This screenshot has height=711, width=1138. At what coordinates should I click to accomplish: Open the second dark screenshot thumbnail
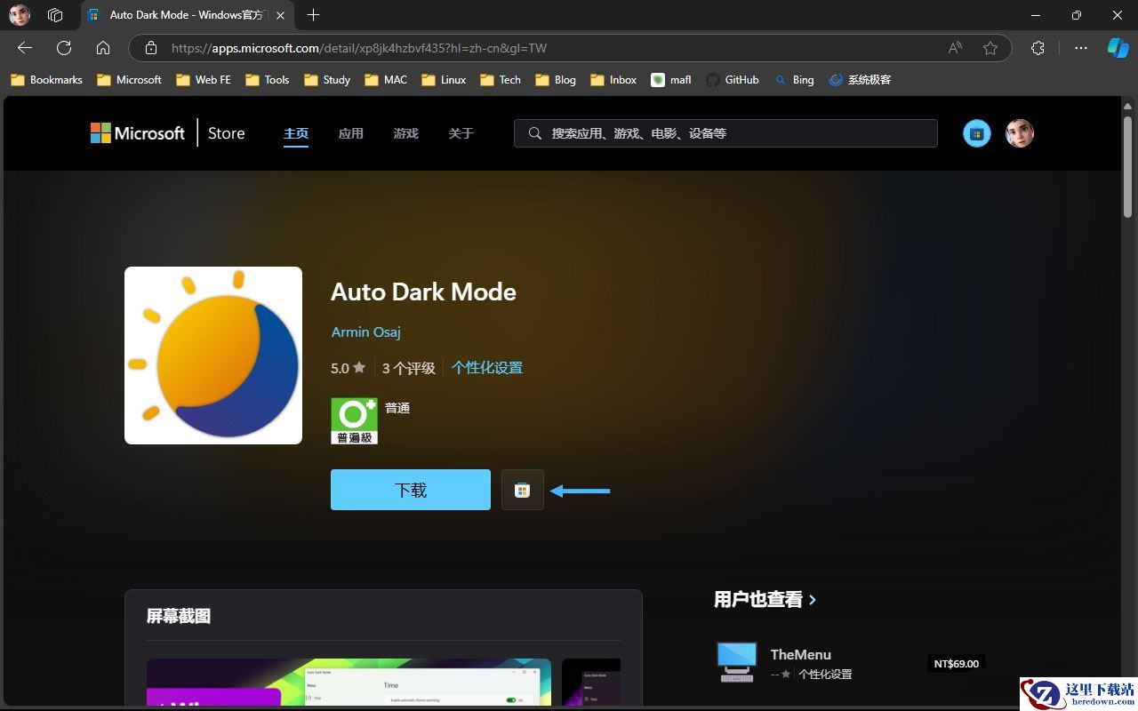click(x=591, y=682)
